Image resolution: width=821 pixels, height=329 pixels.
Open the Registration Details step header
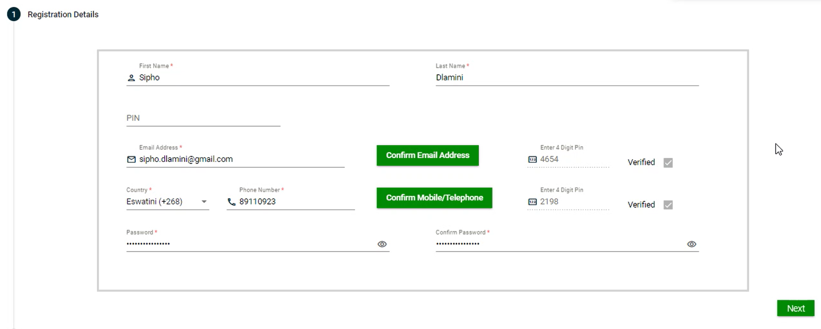pyautogui.click(x=63, y=15)
